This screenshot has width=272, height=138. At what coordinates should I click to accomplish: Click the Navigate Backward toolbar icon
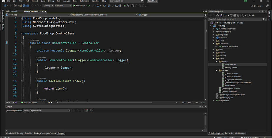(5, 6)
